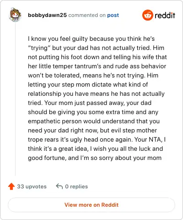Open the Reddit Snoo logo icon
This screenshot has height=220, width=183.
(x=148, y=15)
